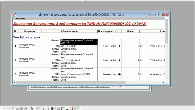Click the red heading 'Движения документа: Ввод остатков ТМЦ'
Image resolution: width=195 pixels, height=110 pixels.
(x=80, y=24)
